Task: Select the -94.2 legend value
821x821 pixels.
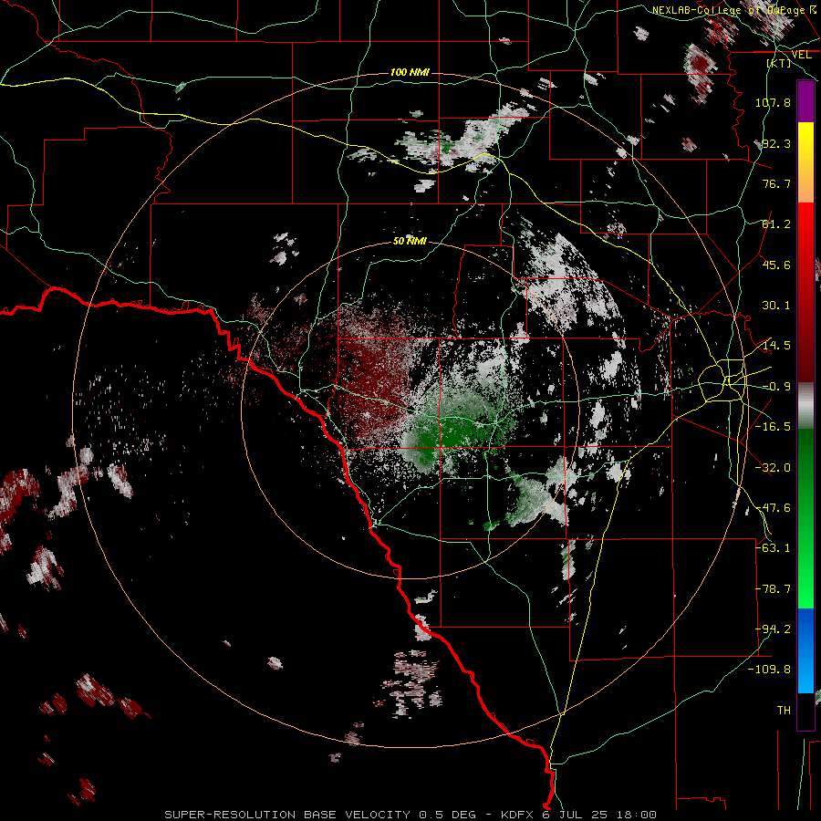Action: point(773,629)
